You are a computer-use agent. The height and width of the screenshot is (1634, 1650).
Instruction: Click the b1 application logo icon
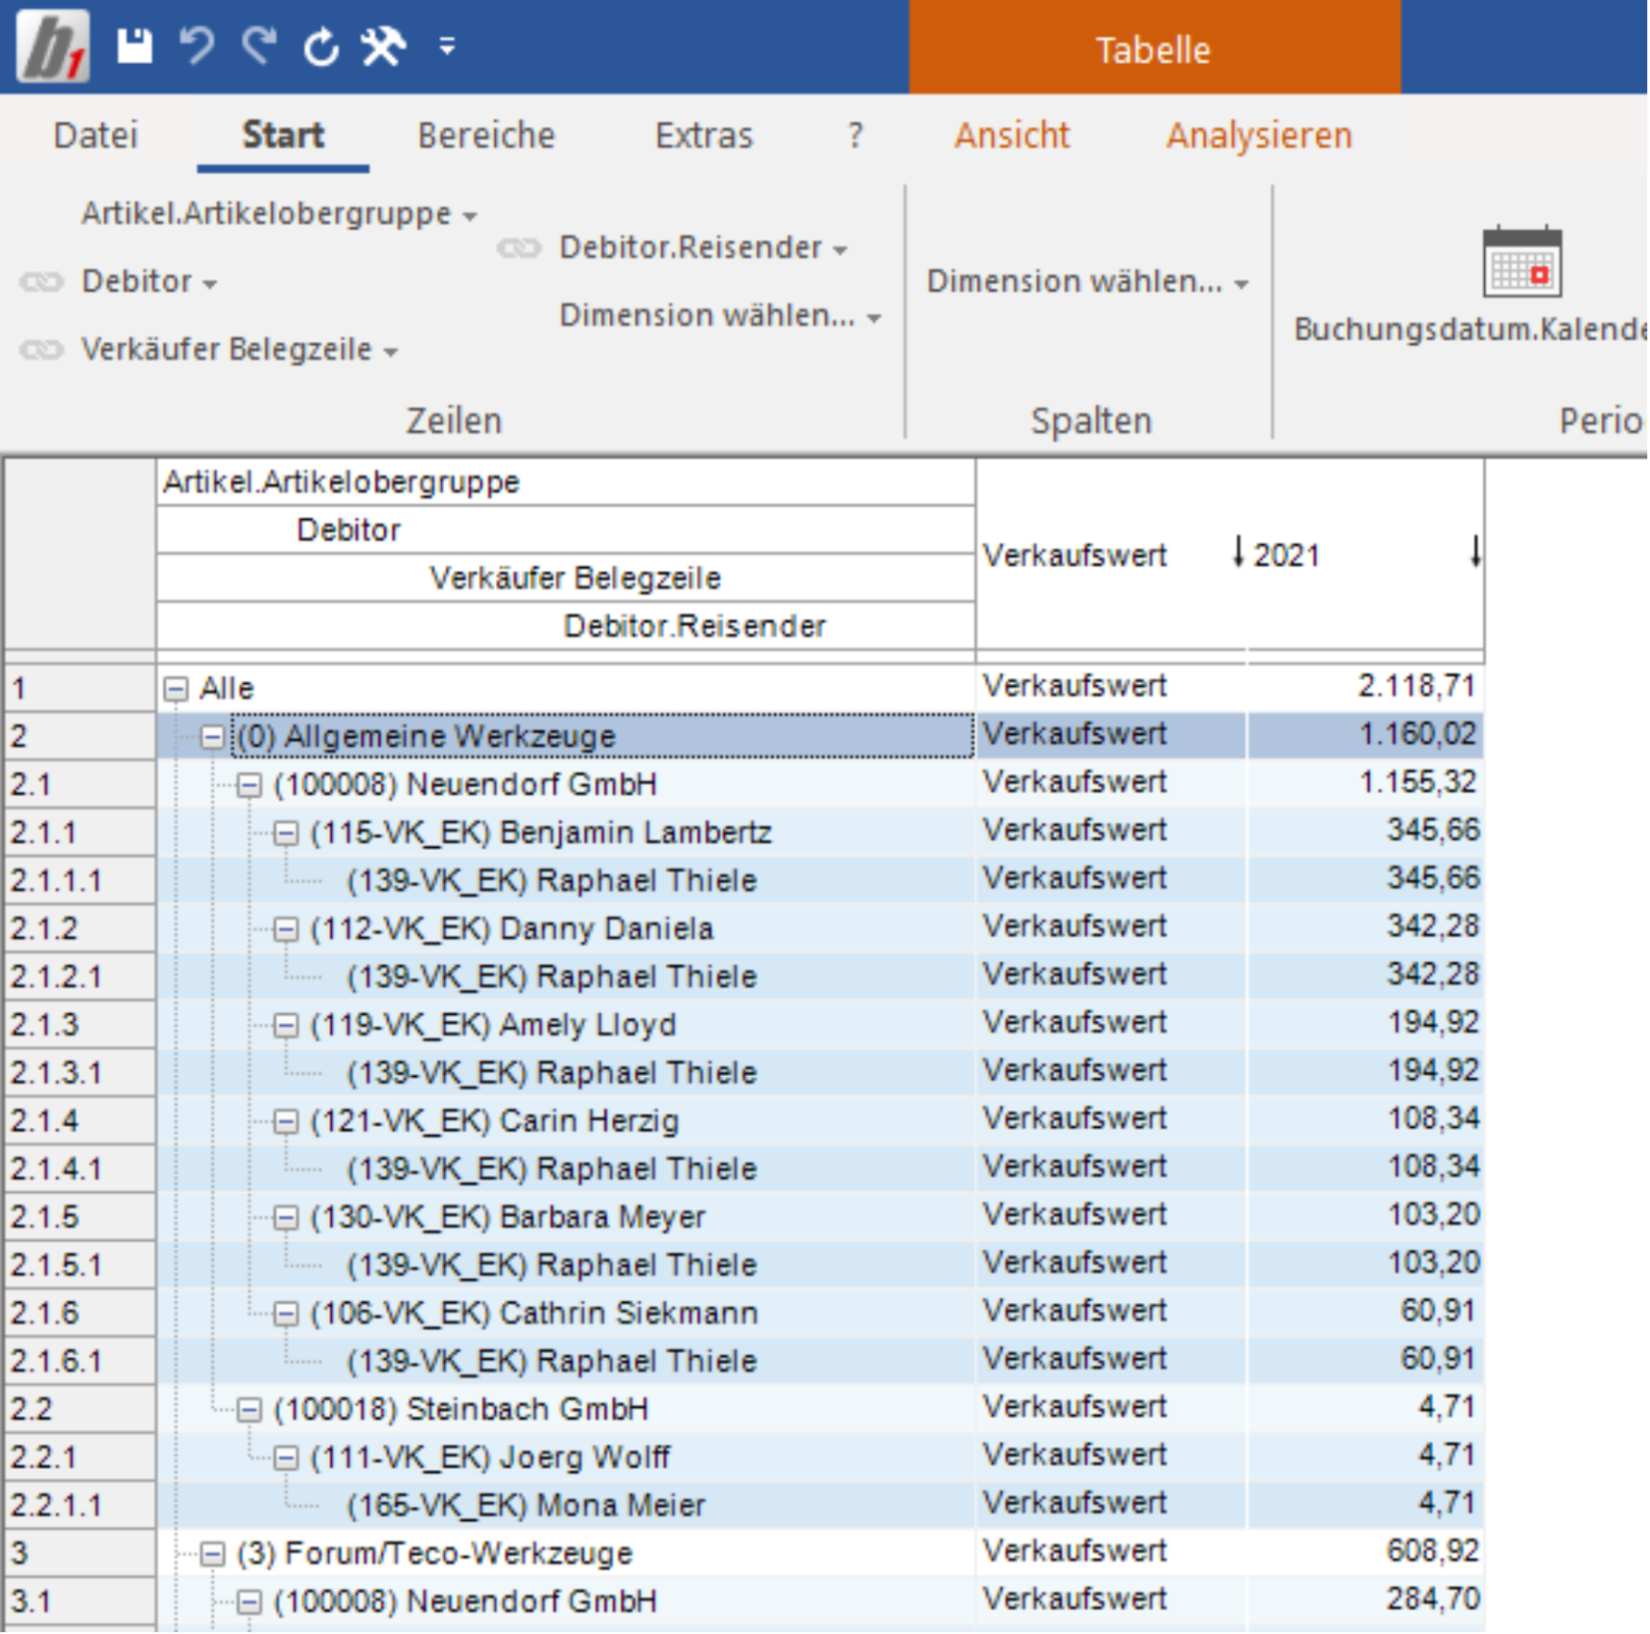tap(53, 45)
